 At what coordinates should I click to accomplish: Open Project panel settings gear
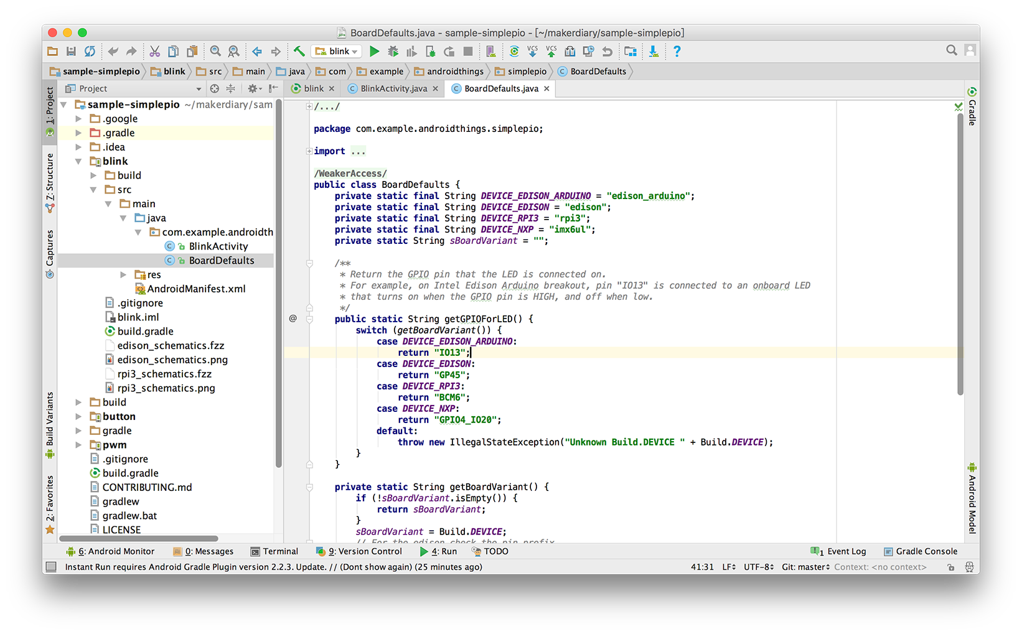point(255,89)
